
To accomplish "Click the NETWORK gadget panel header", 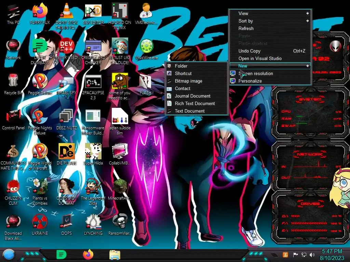I will [310, 154].
